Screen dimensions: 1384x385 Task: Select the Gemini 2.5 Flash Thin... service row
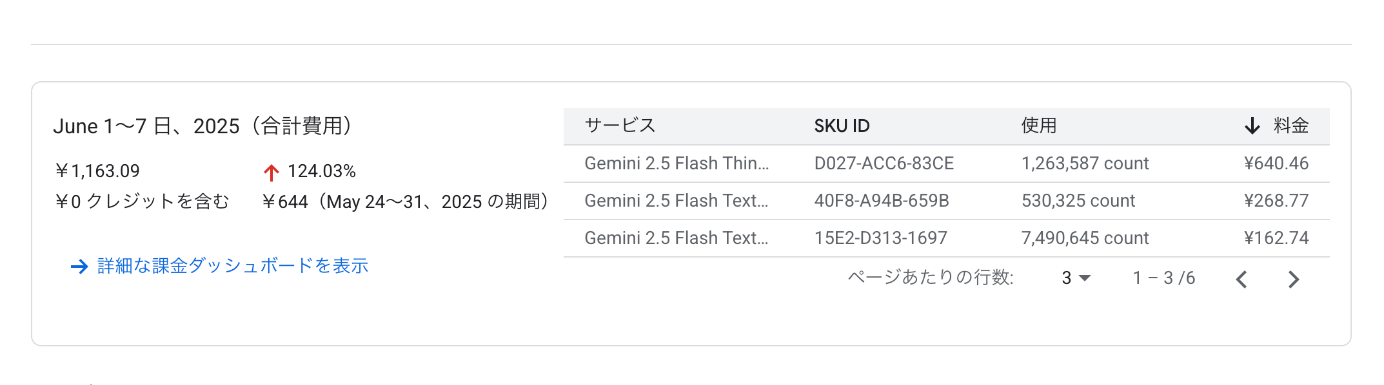[x=677, y=164]
